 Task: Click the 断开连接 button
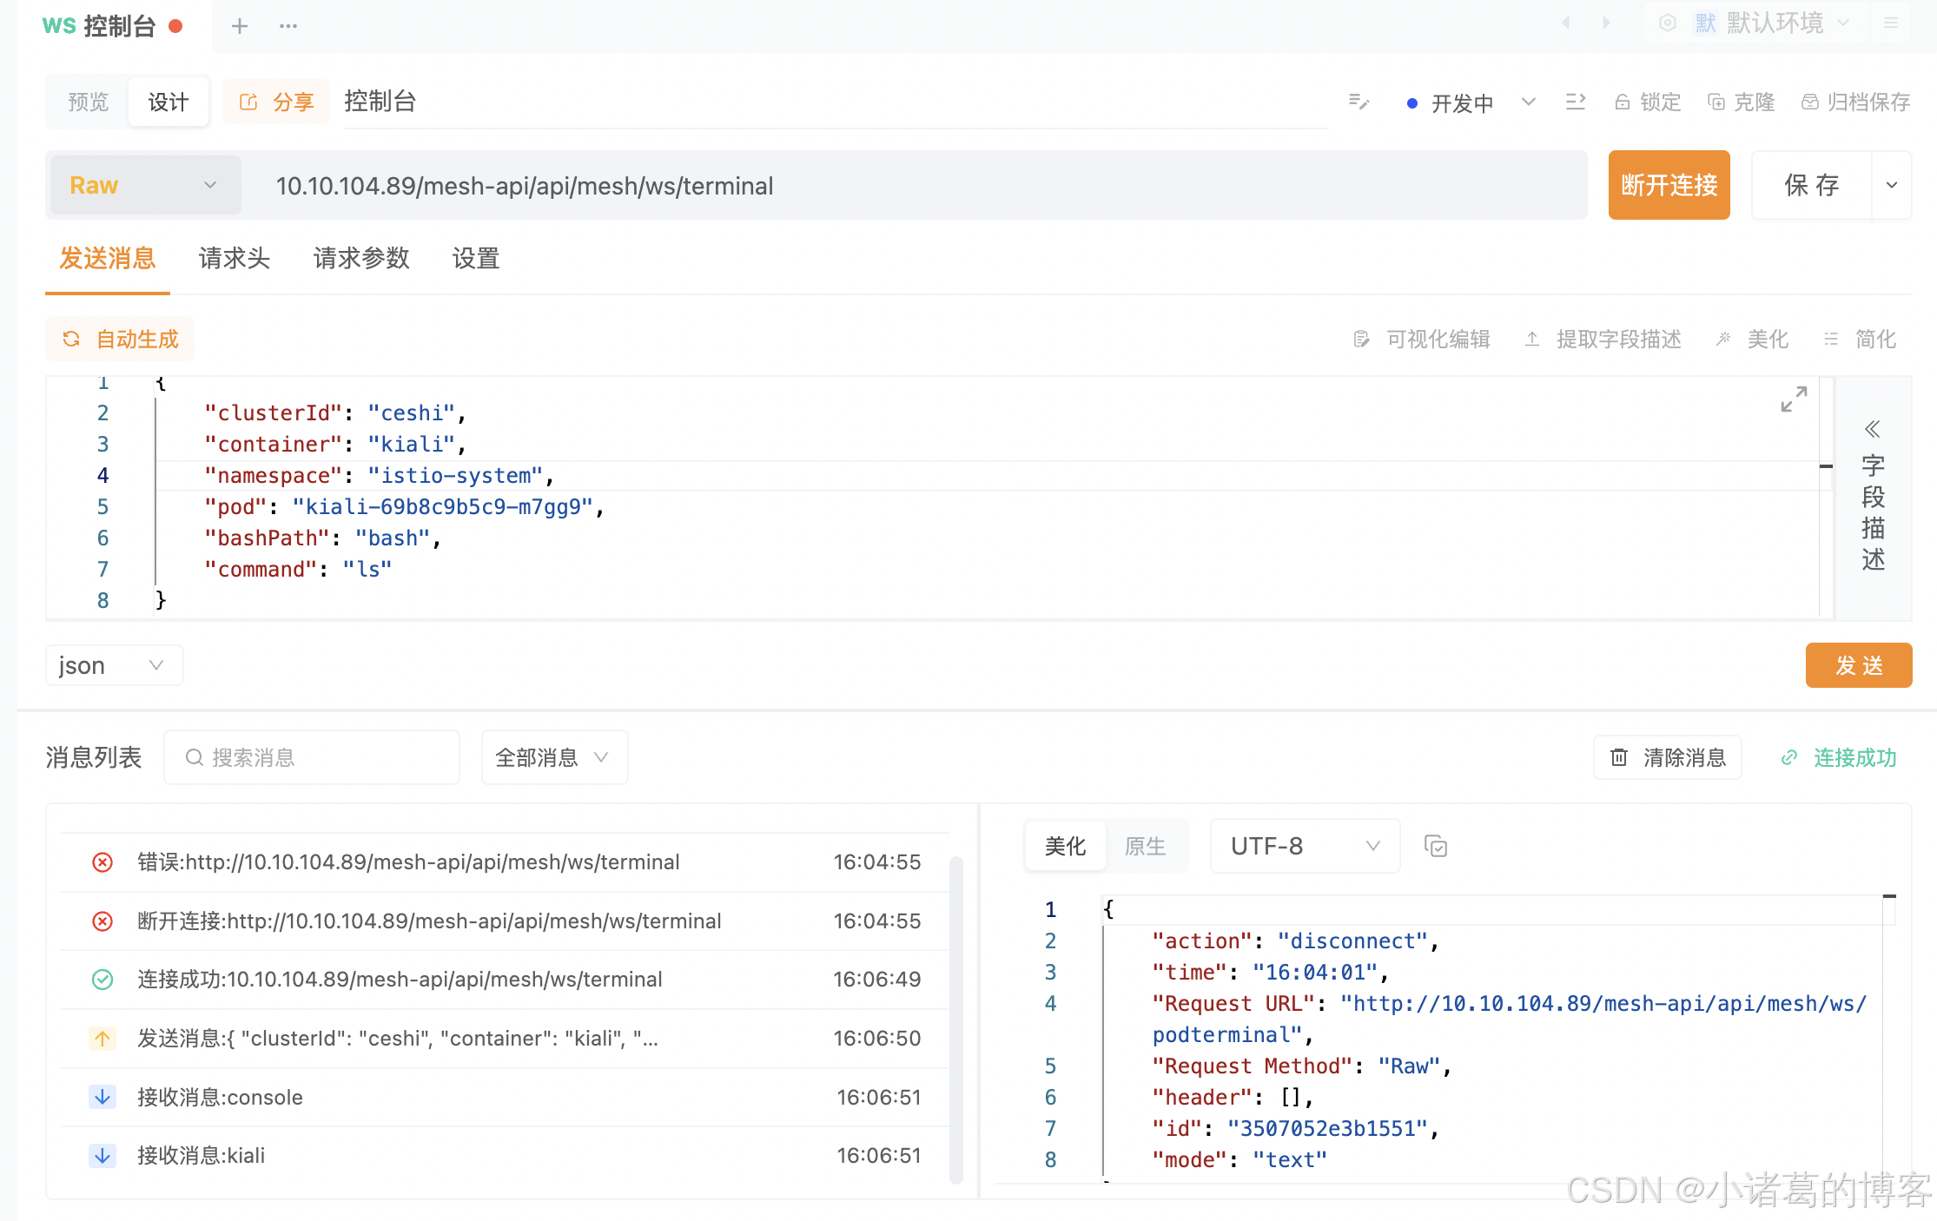pyautogui.click(x=1668, y=185)
